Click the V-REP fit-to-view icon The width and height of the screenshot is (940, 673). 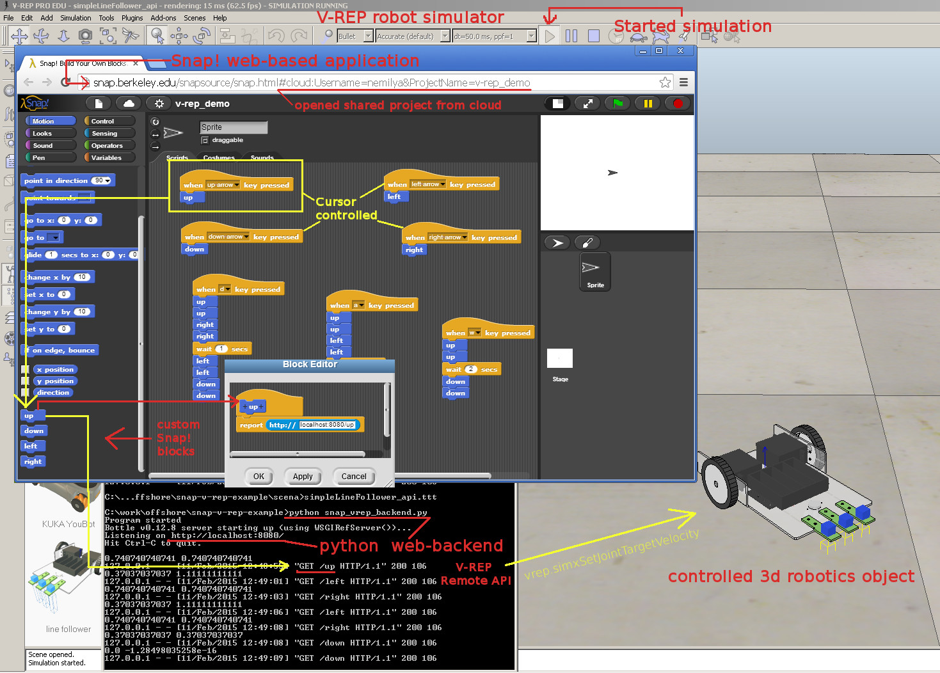tap(108, 36)
